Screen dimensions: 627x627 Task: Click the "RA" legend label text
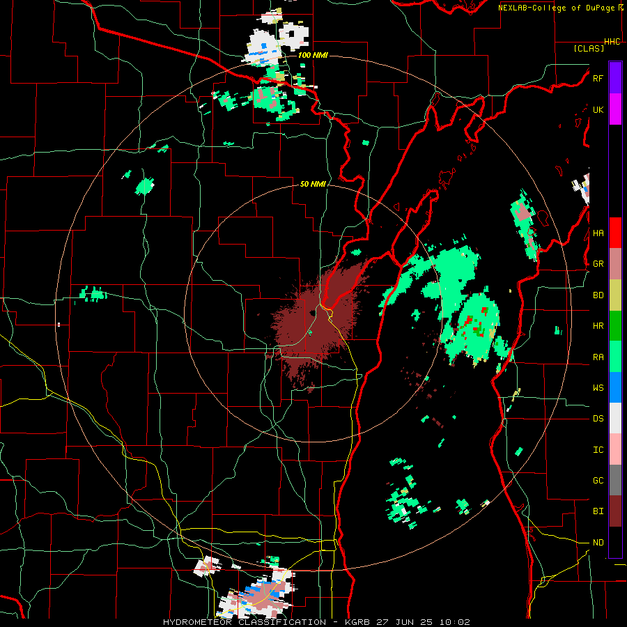click(x=598, y=357)
